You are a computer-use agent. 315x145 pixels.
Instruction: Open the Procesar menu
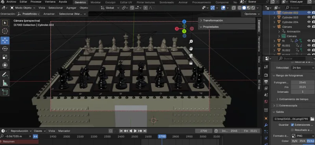(36, 2)
